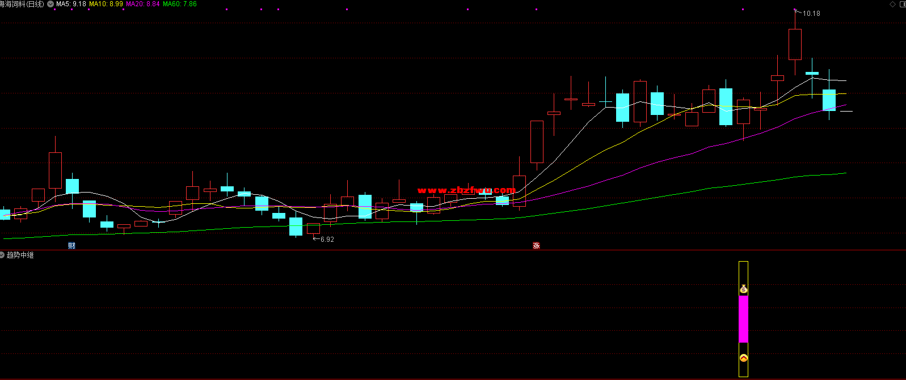Click the money bag signal icon

(743, 289)
